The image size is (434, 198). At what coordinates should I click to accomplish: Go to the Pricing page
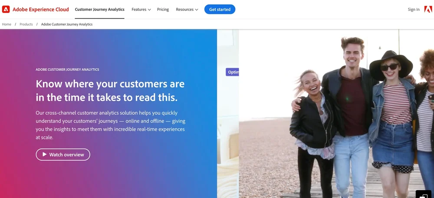pyautogui.click(x=163, y=10)
